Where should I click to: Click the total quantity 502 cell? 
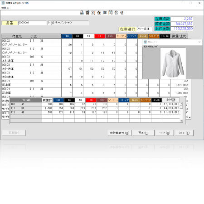coord(48,104)
